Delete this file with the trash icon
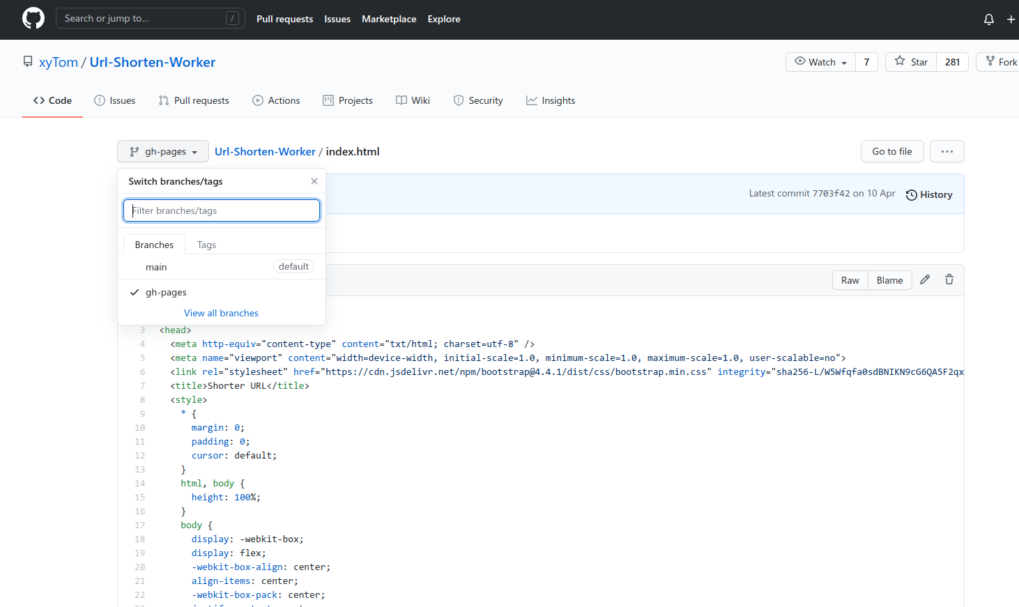Viewport: 1019px width, 607px height. (x=949, y=279)
